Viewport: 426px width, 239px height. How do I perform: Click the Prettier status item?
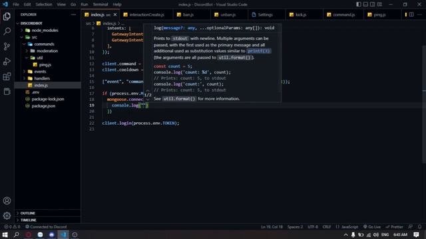(x=394, y=227)
